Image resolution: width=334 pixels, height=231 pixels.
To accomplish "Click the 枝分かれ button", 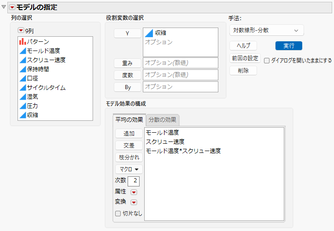I will coord(129,158).
